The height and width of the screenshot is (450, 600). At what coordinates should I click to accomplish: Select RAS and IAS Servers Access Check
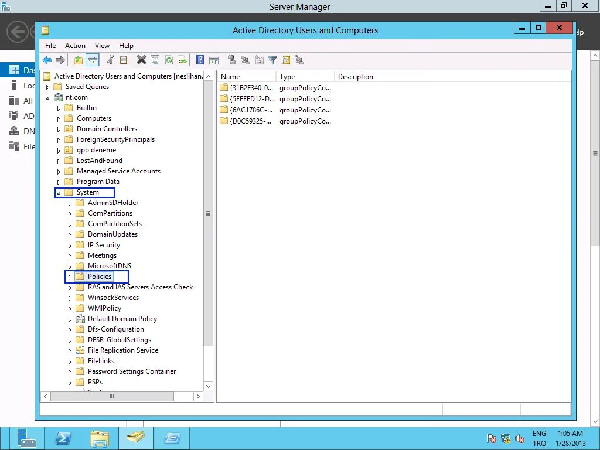pyautogui.click(x=140, y=287)
